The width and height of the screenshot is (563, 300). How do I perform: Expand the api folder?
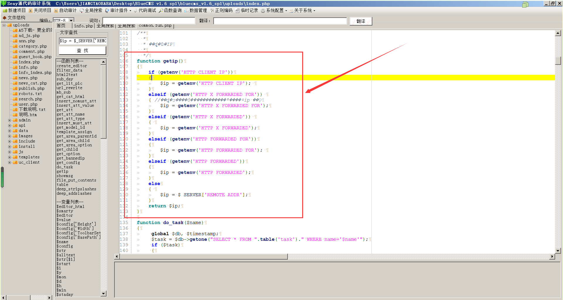[9, 126]
